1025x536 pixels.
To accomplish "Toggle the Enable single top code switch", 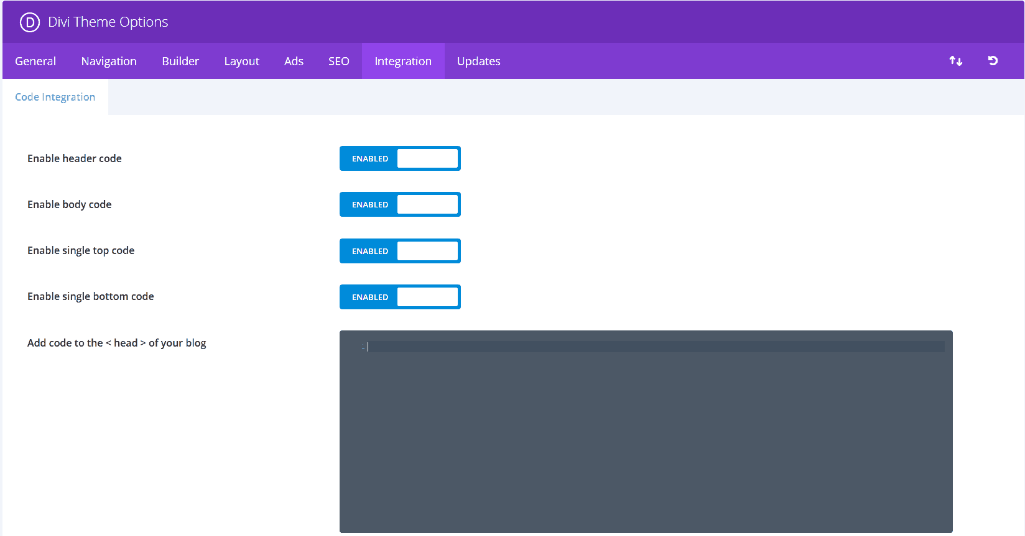I will 400,251.
